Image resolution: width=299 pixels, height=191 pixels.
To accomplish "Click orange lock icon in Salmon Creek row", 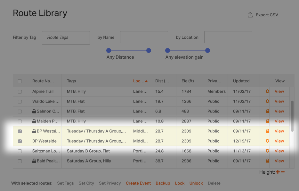I will coord(268,111).
